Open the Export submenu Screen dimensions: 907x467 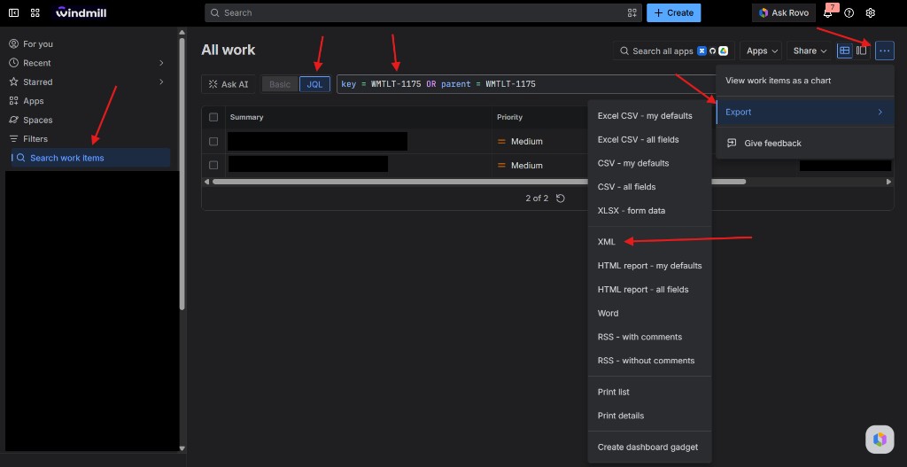(x=804, y=112)
